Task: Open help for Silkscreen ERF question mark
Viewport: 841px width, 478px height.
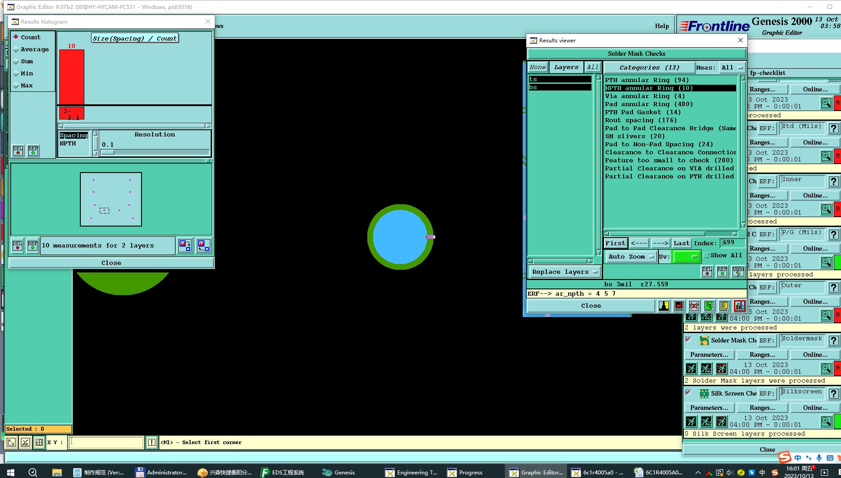Action: (833, 394)
